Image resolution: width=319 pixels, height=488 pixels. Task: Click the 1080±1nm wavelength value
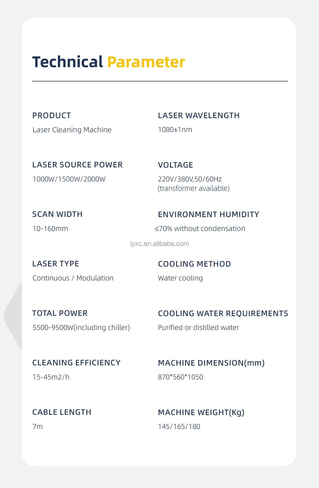point(175,130)
